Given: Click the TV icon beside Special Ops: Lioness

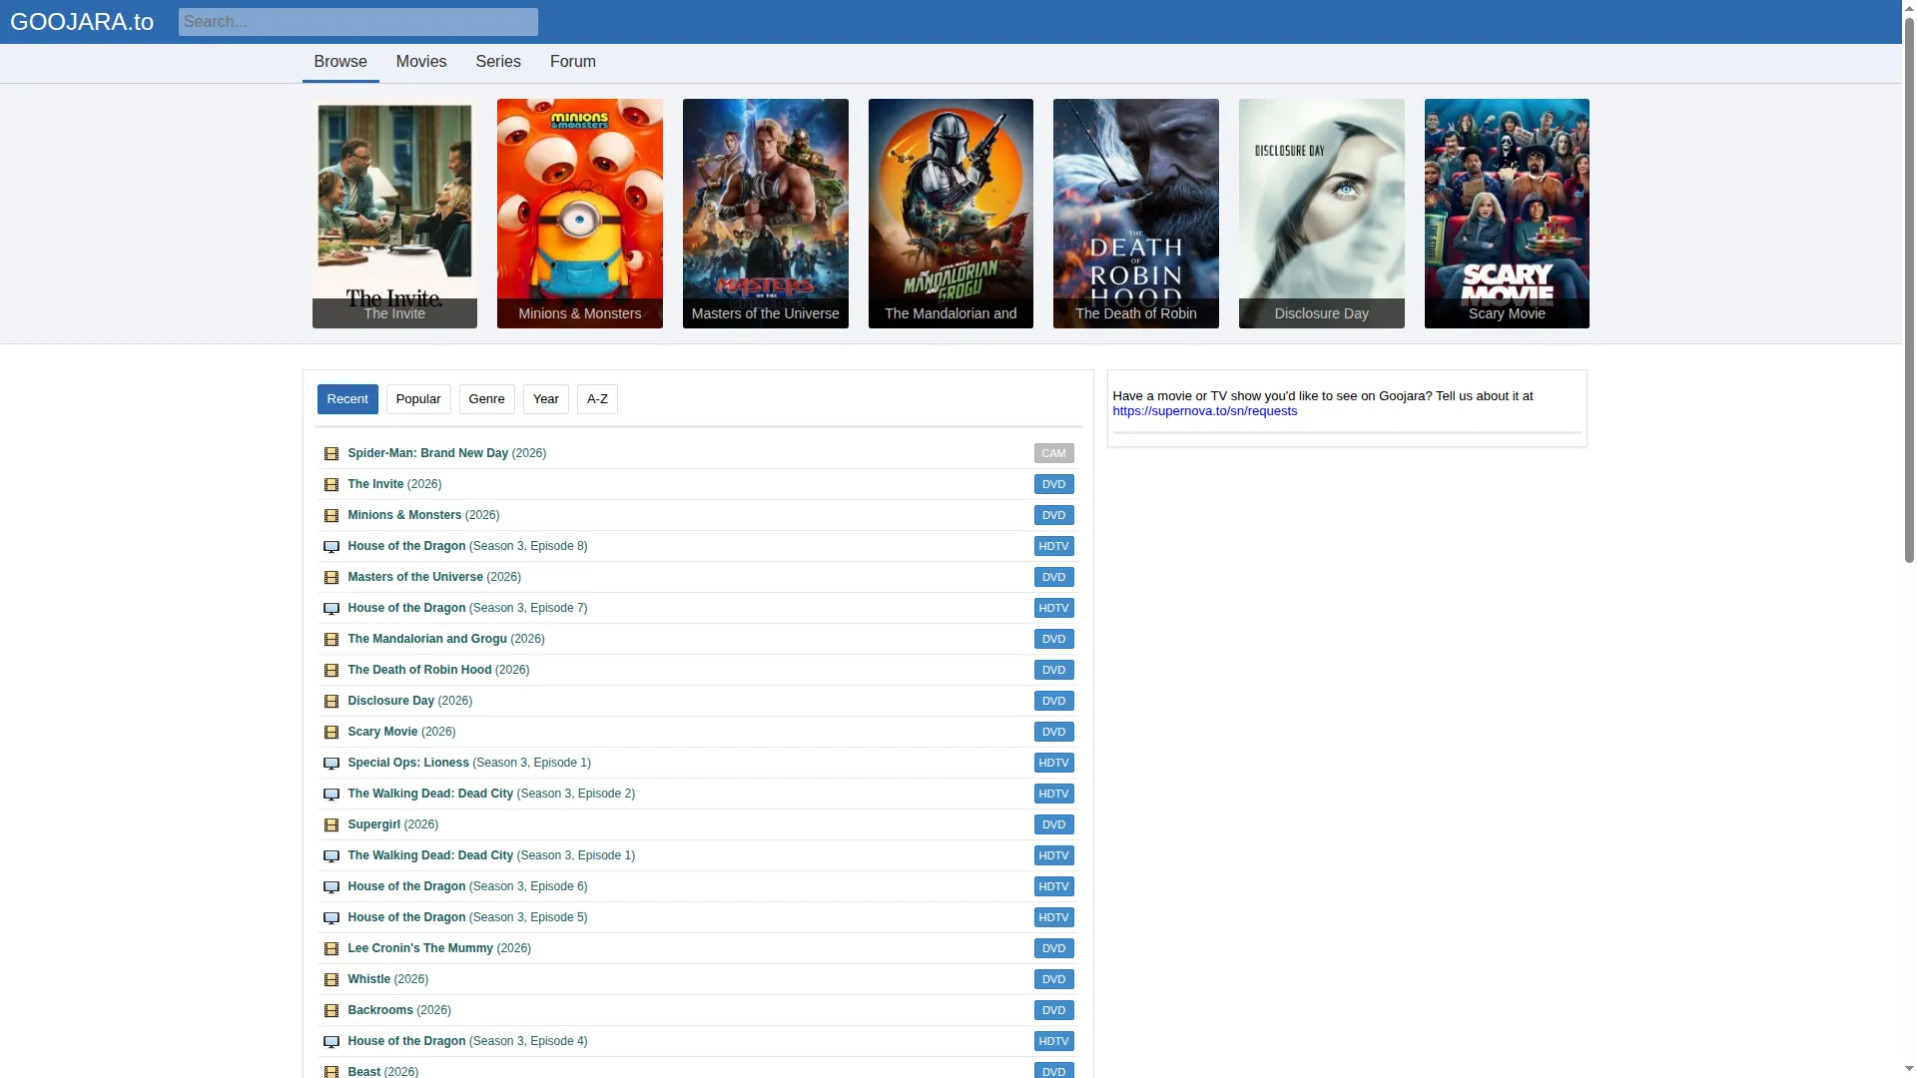Looking at the screenshot, I should coord(331,764).
